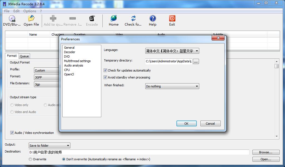Open the File menu
The height and width of the screenshot is (167, 285).
pyautogui.click(x=7, y=11)
